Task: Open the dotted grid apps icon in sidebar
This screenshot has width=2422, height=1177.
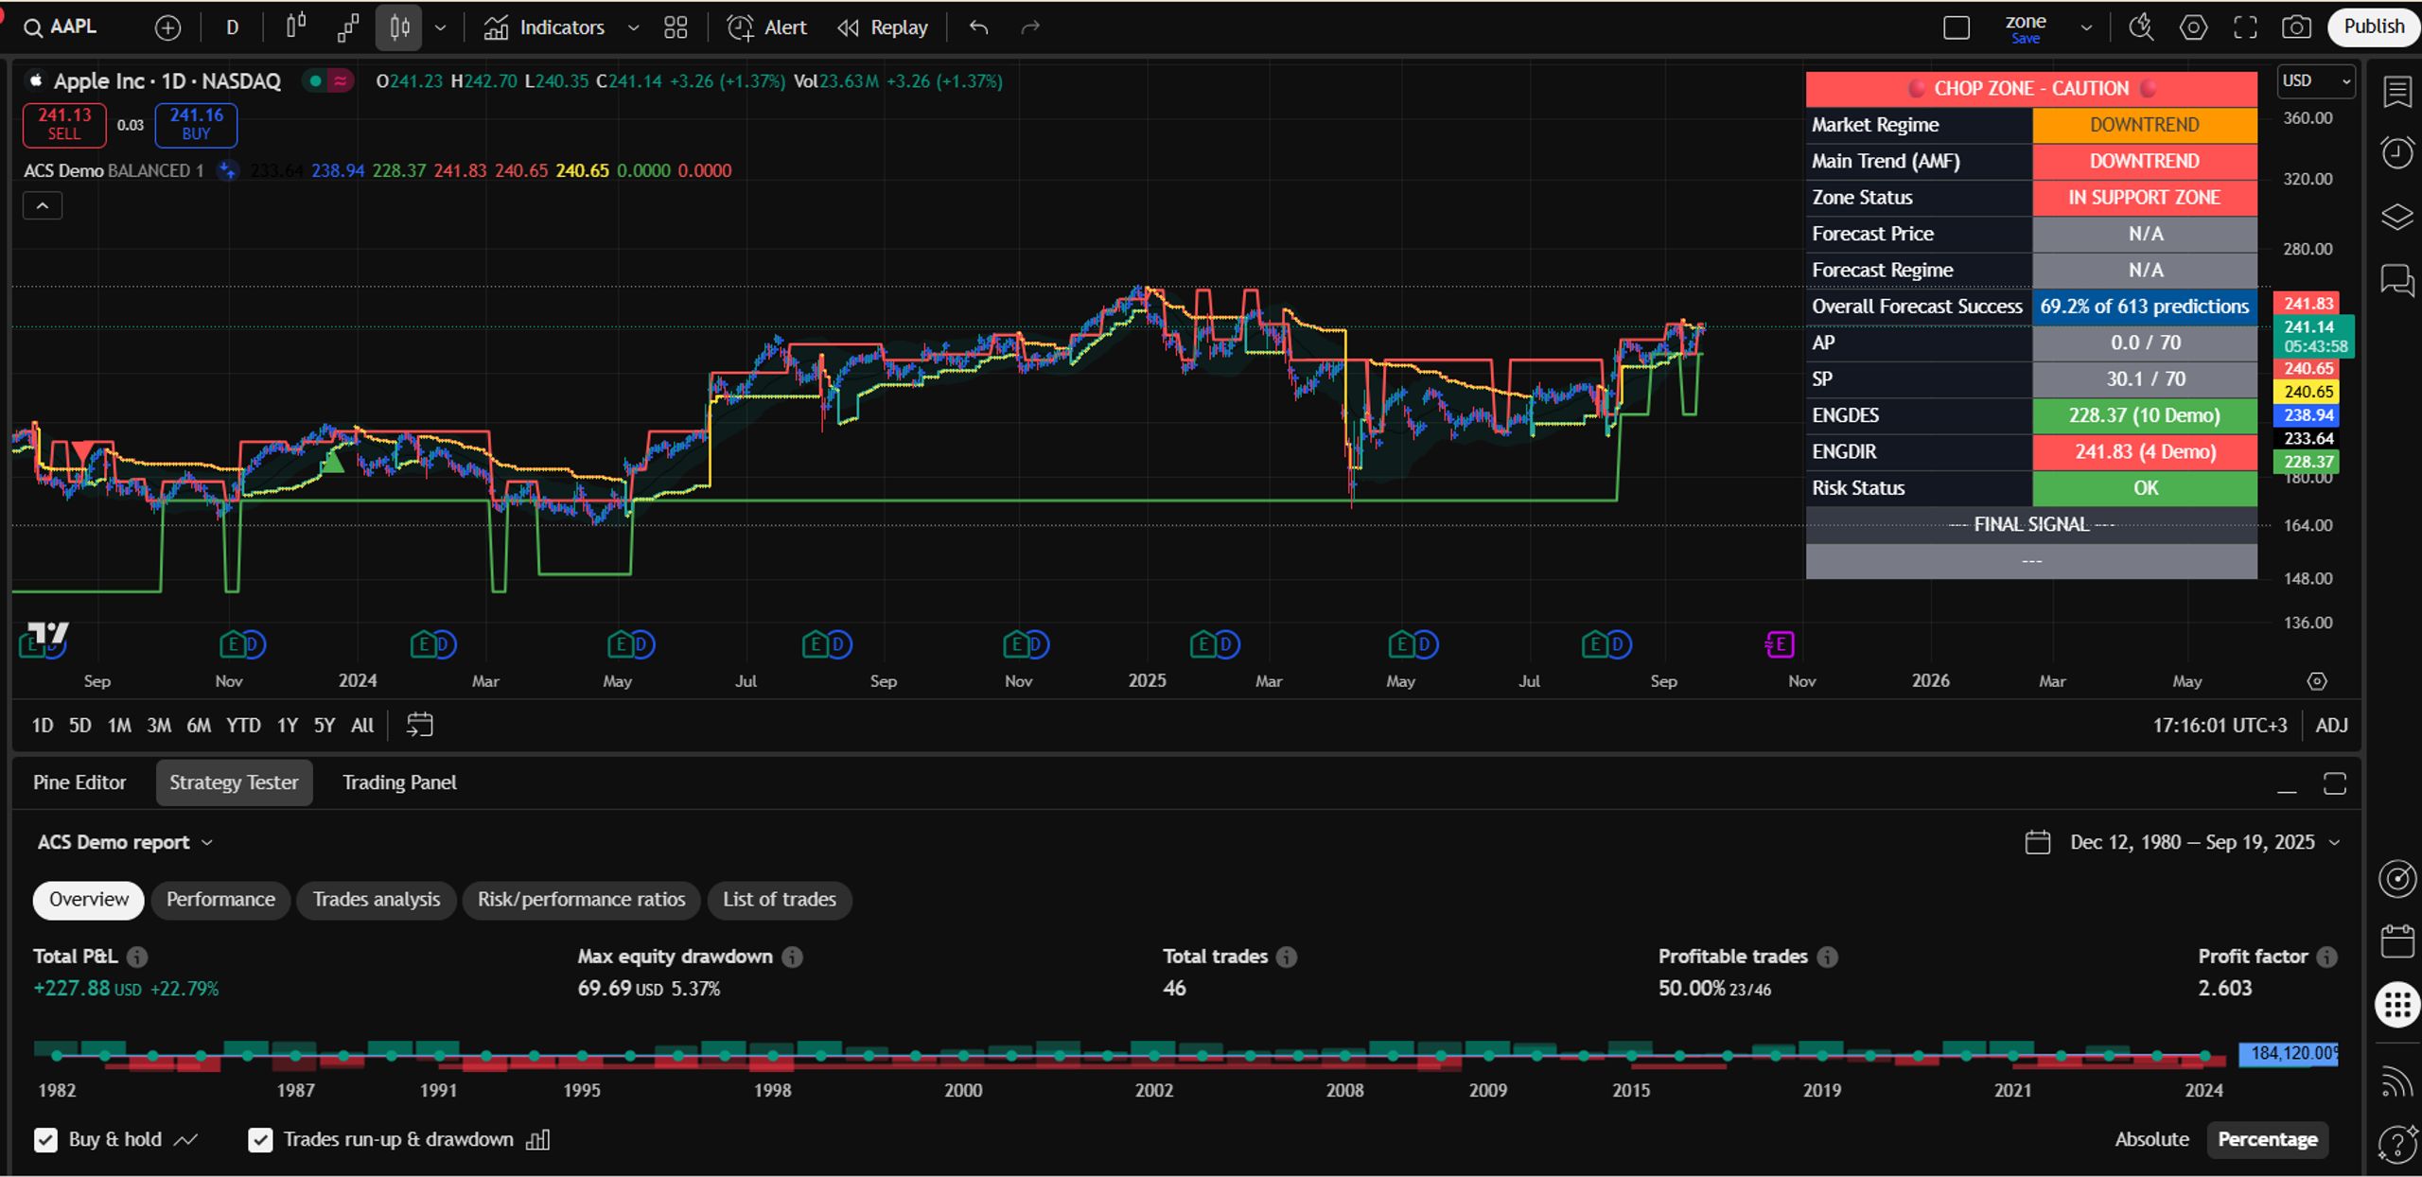Action: [x=2397, y=1005]
